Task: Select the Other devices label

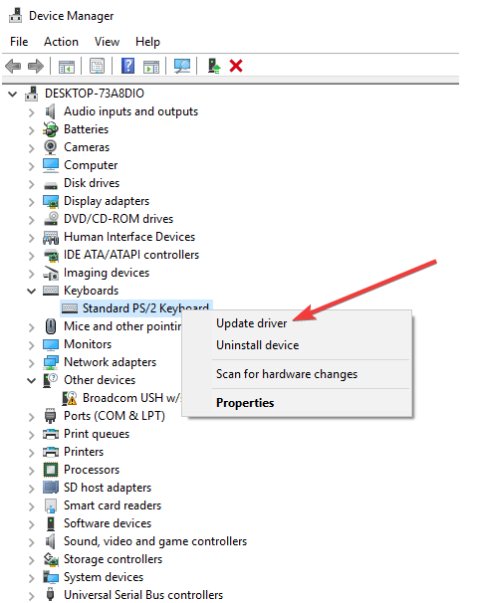Action: click(100, 380)
